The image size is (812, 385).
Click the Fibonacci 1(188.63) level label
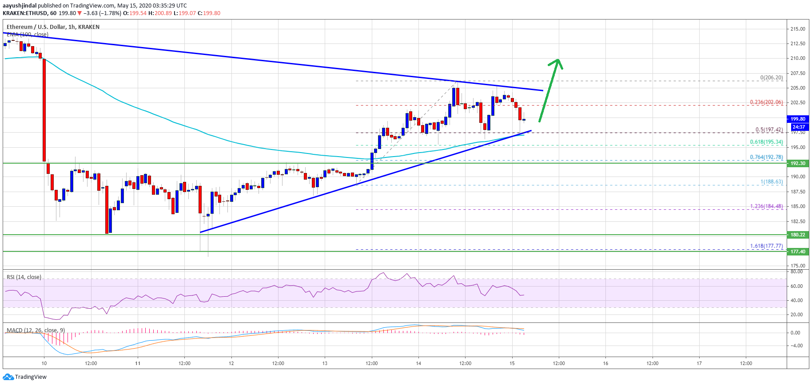click(772, 182)
